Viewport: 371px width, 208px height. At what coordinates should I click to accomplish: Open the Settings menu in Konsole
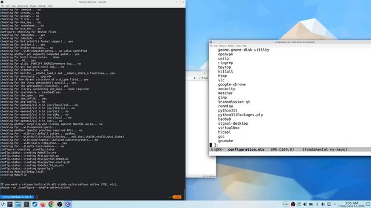pyautogui.click(x=42, y=6)
